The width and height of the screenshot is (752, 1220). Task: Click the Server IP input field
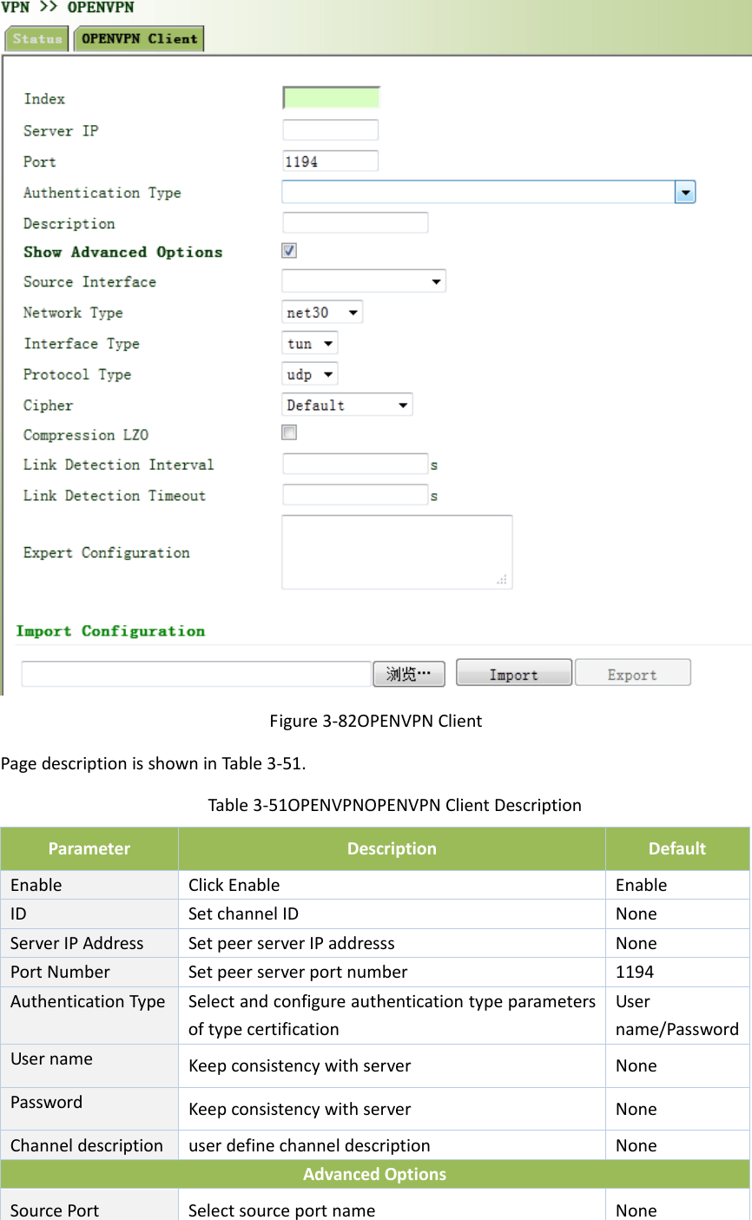tap(330, 129)
